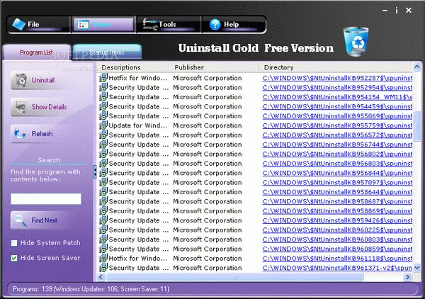Open the KB958869 directory link
This screenshot has width=425, height=299.
(337, 211)
